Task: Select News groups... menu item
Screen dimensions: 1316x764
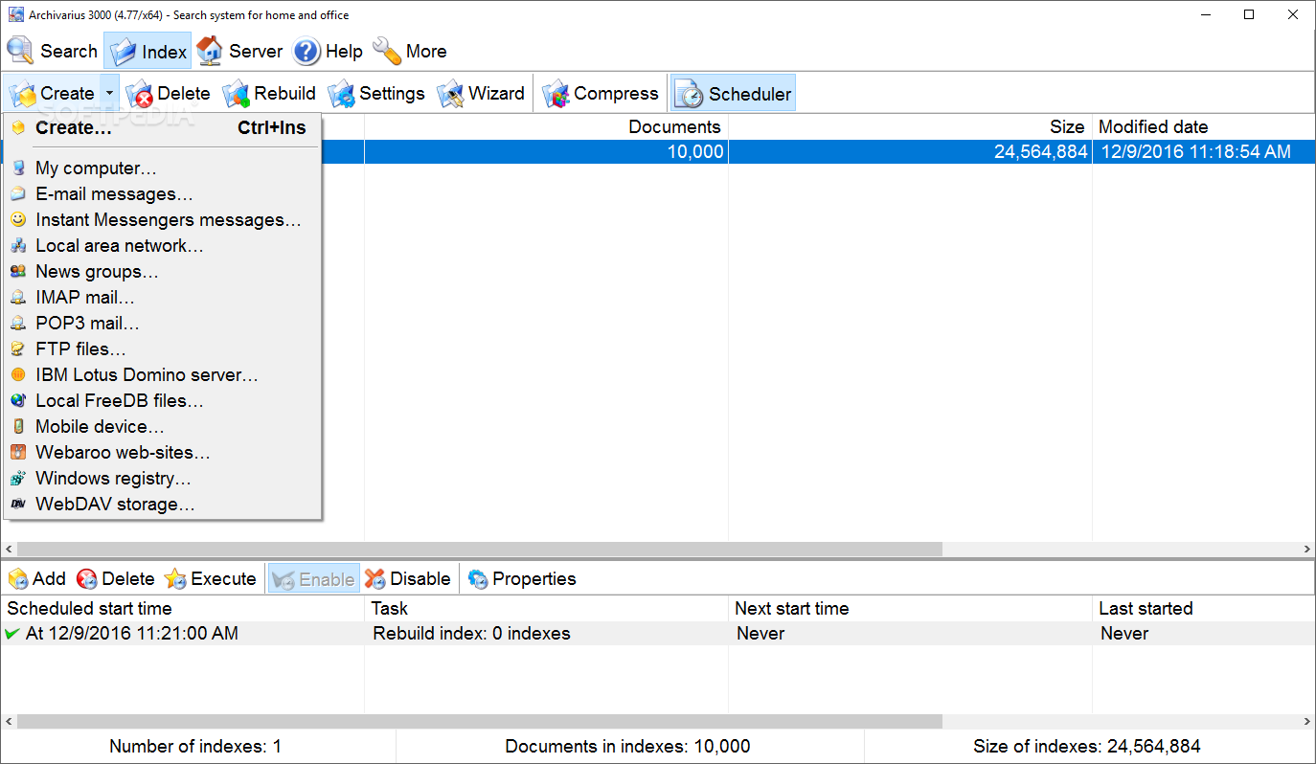Action: coord(163,272)
